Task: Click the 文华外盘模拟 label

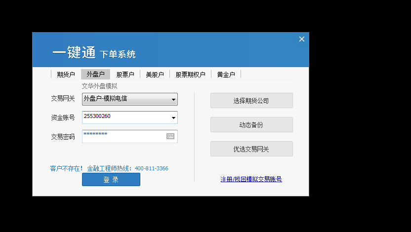Action: point(99,86)
